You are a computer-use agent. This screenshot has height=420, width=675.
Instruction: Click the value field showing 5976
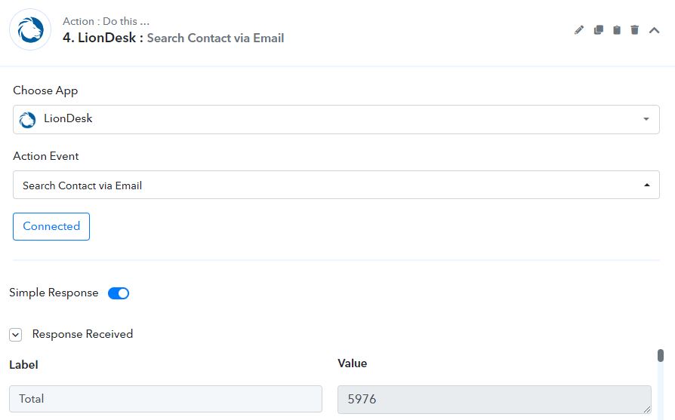495,400
